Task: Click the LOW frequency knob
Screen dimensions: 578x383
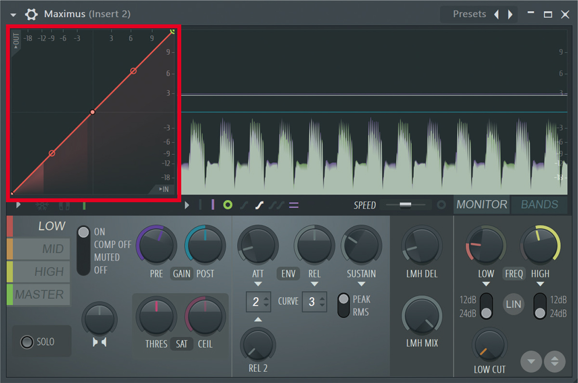Action: click(x=486, y=245)
